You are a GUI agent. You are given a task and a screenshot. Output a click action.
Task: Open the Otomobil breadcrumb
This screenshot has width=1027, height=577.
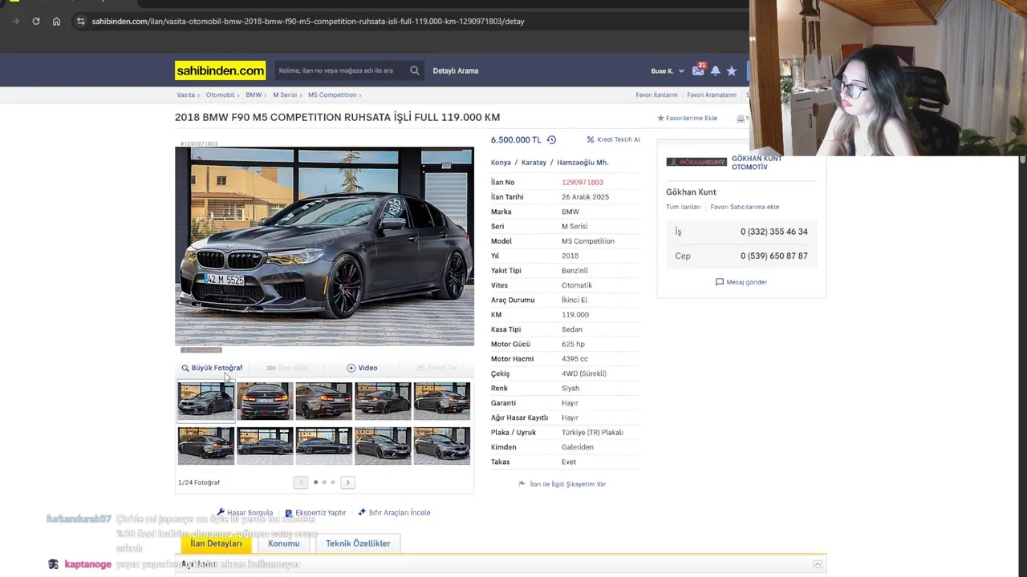pyautogui.click(x=220, y=95)
